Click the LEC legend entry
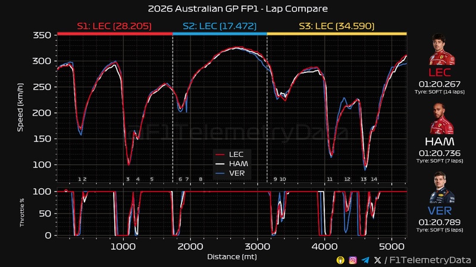 tap(230, 154)
